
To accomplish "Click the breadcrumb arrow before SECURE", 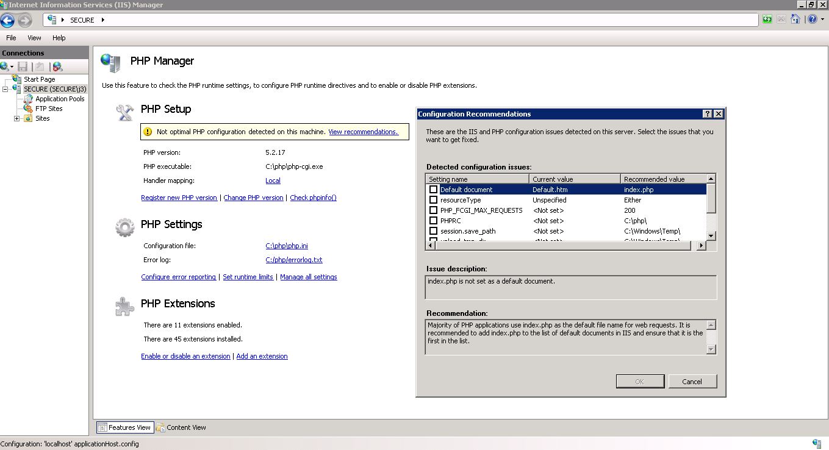I will point(63,20).
